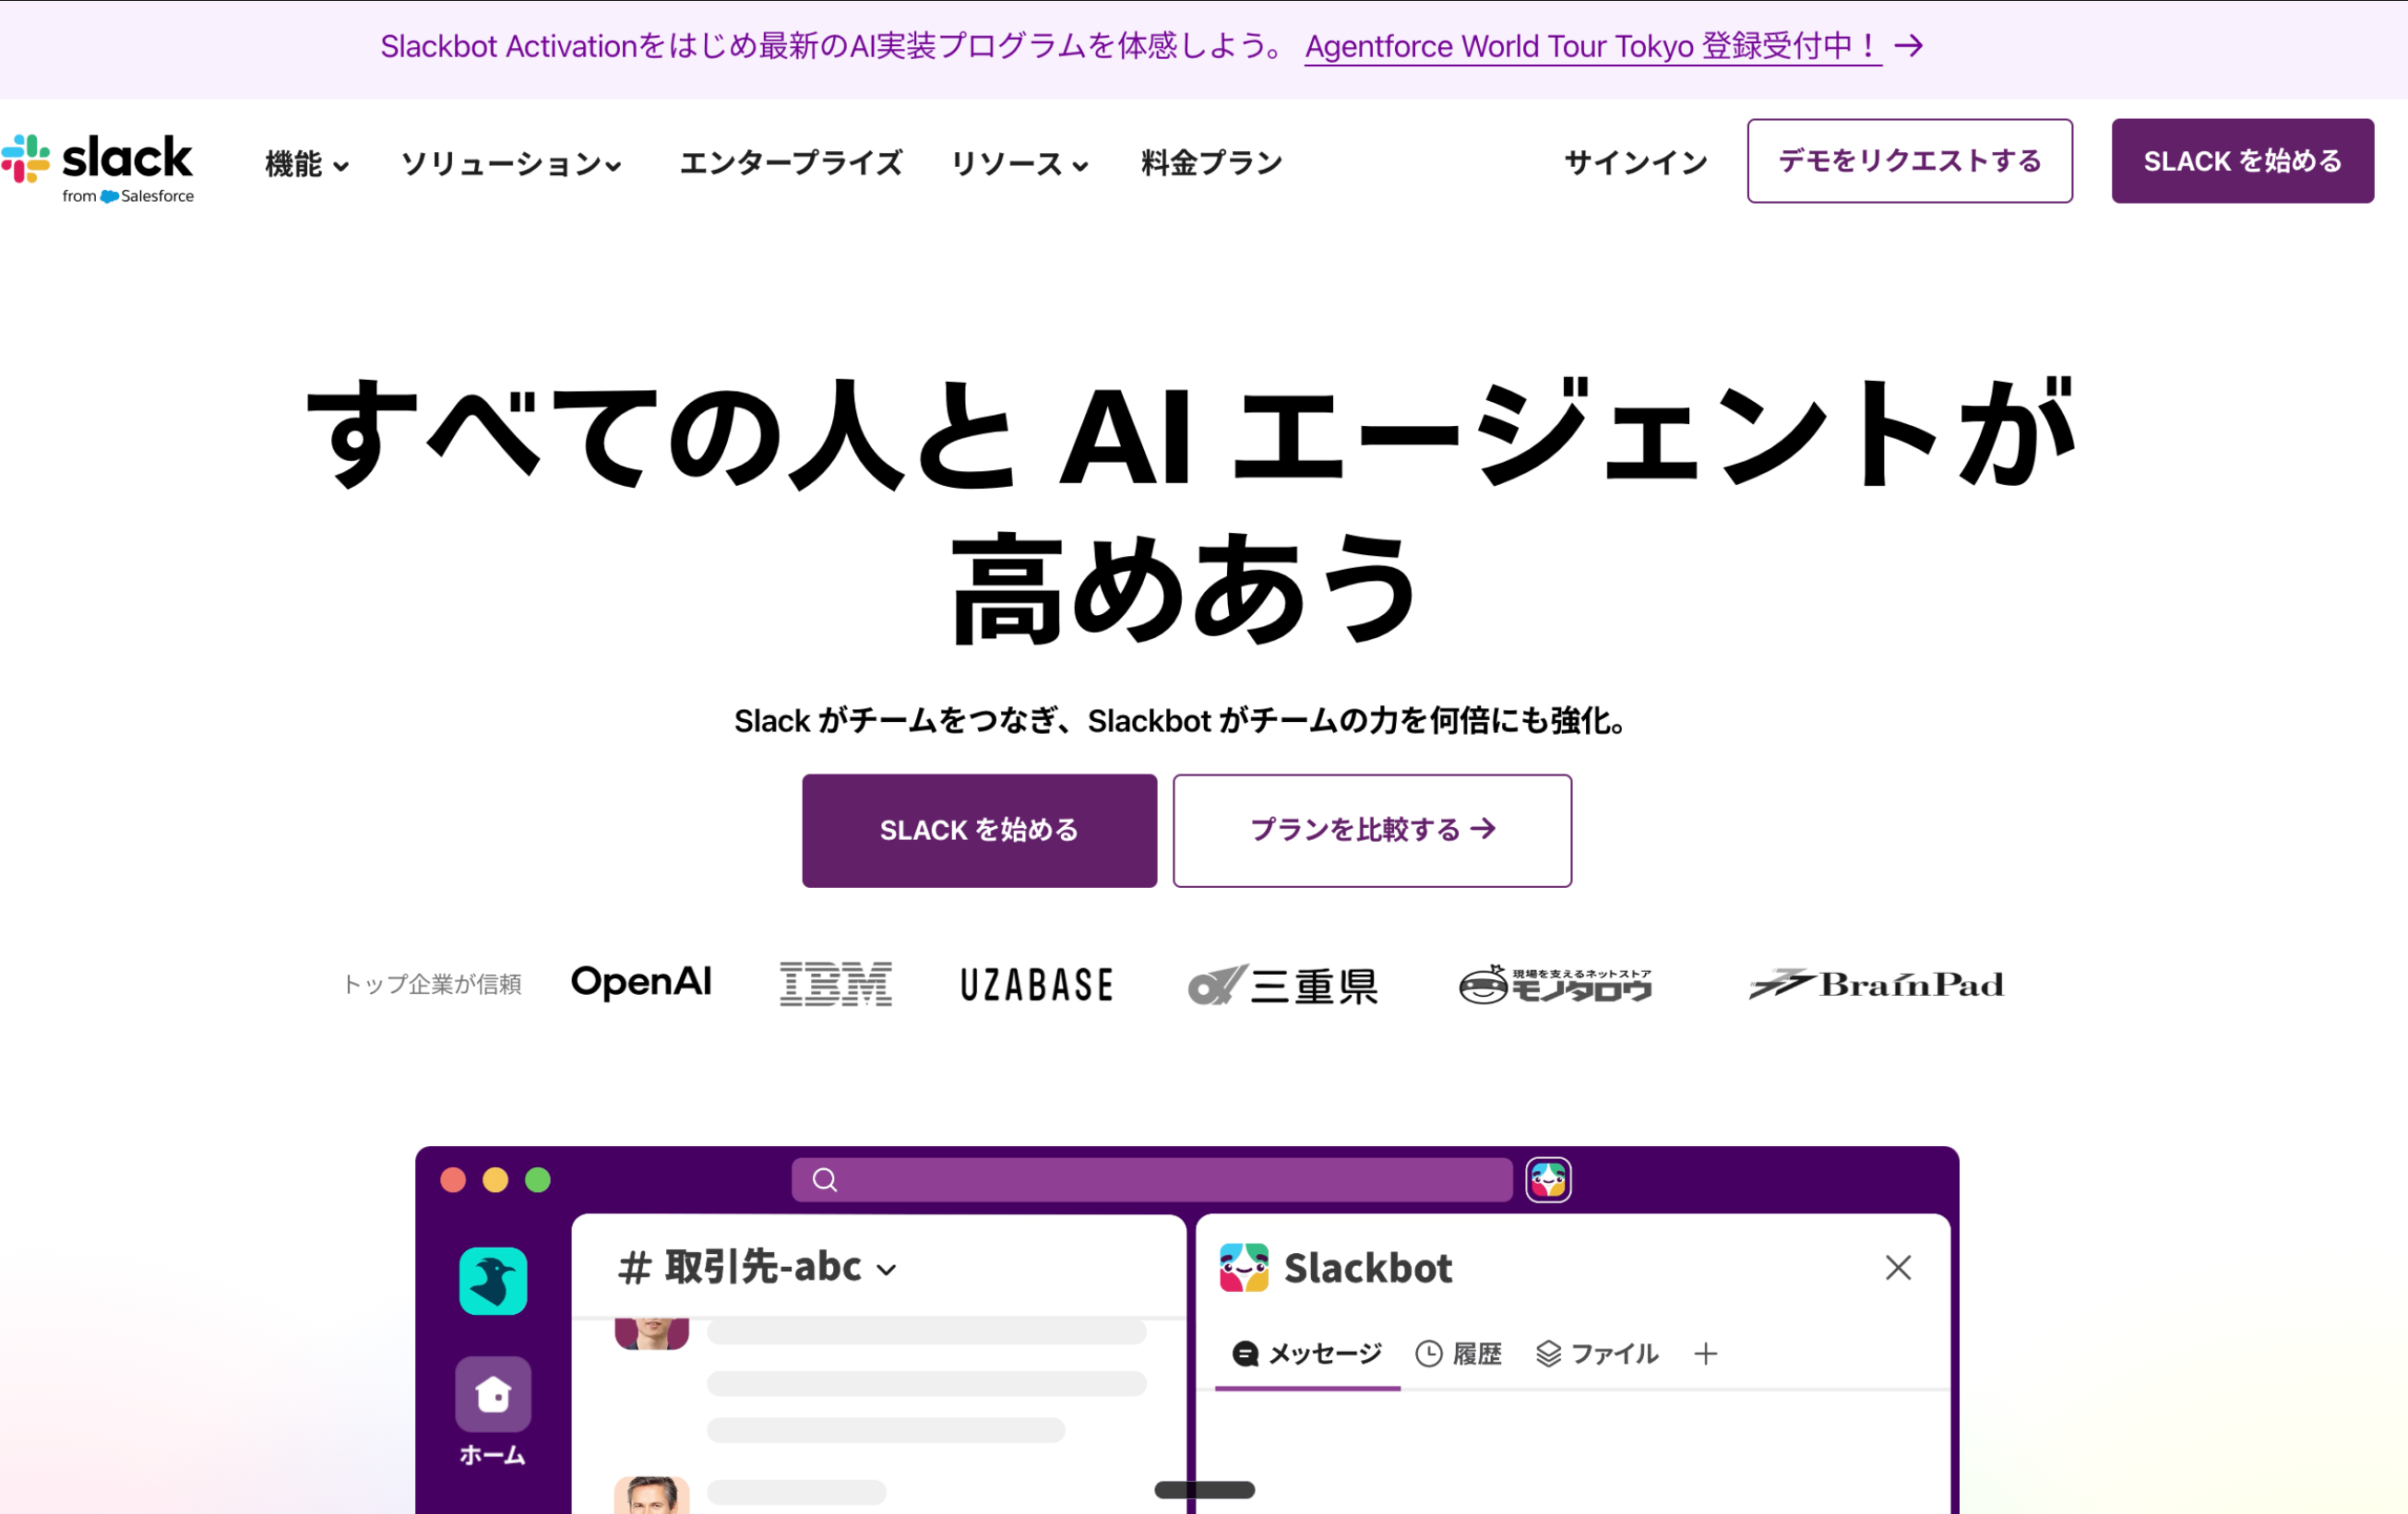Close the Slackbot panel with X
This screenshot has width=2408, height=1514.
(1898, 1268)
